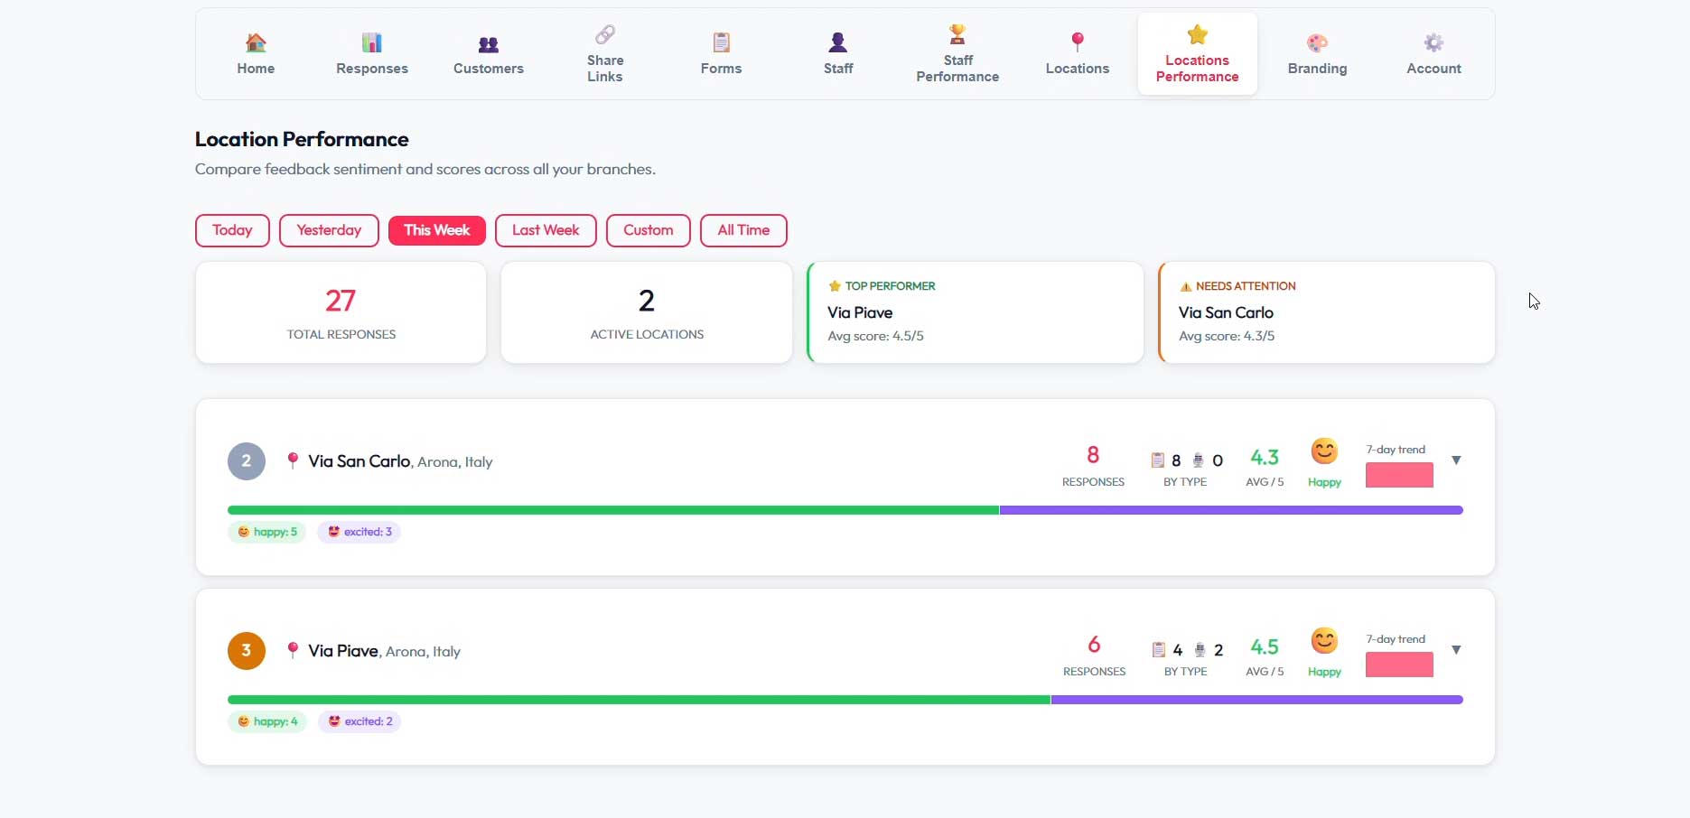Click the rank 3 badge for Via Piave
The height and width of the screenshot is (818, 1690).
point(247,651)
